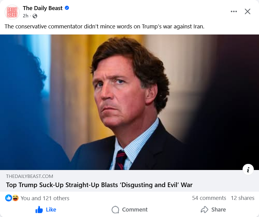The width and height of the screenshot is (259, 217).
Task: Click the THEDAILYBEAST.COM source label
Action: (x=30, y=176)
